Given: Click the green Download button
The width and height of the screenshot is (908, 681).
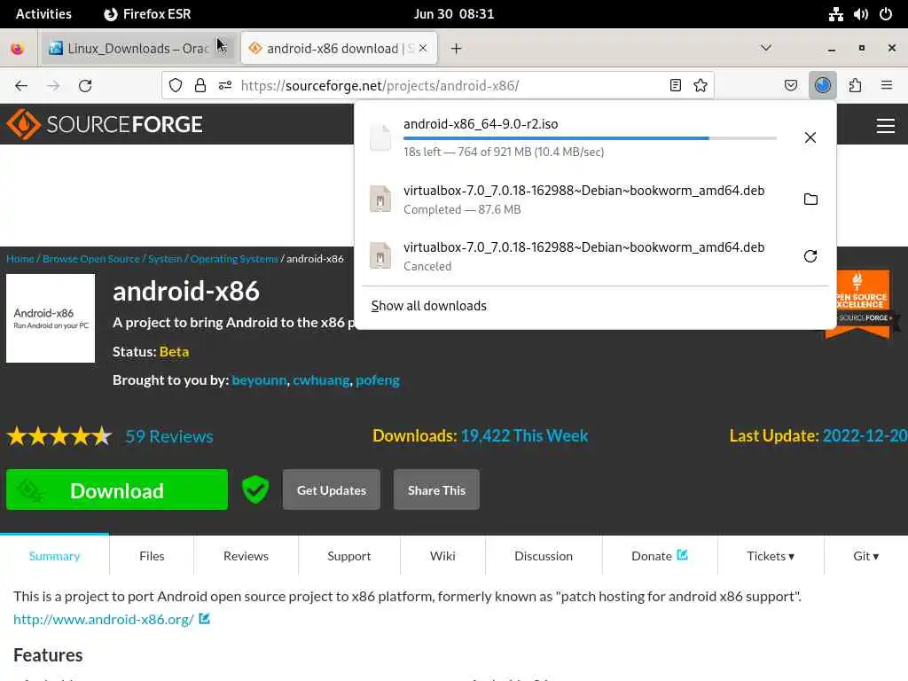Looking at the screenshot, I should 117,489.
